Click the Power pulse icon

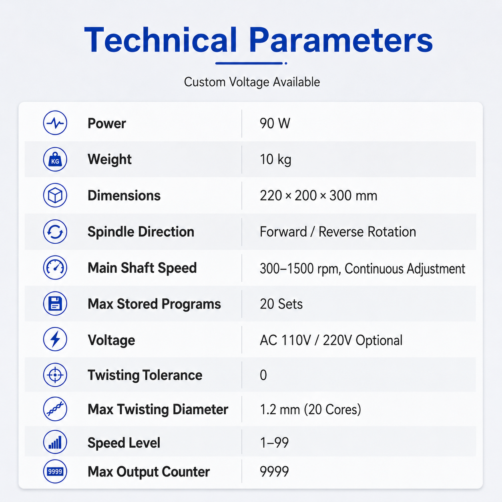(55, 123)
